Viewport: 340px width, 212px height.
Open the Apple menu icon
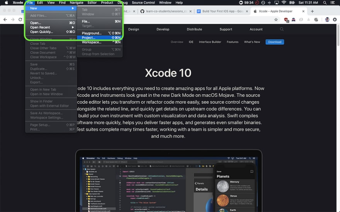click(x=7, y=3)
